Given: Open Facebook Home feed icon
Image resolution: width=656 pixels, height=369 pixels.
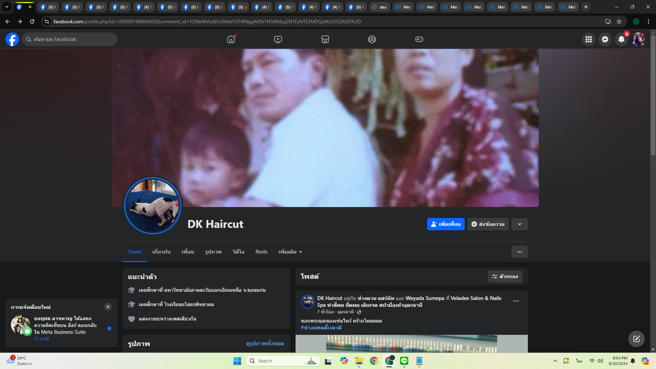Looking at the screenshot, I should coord(231,39).
